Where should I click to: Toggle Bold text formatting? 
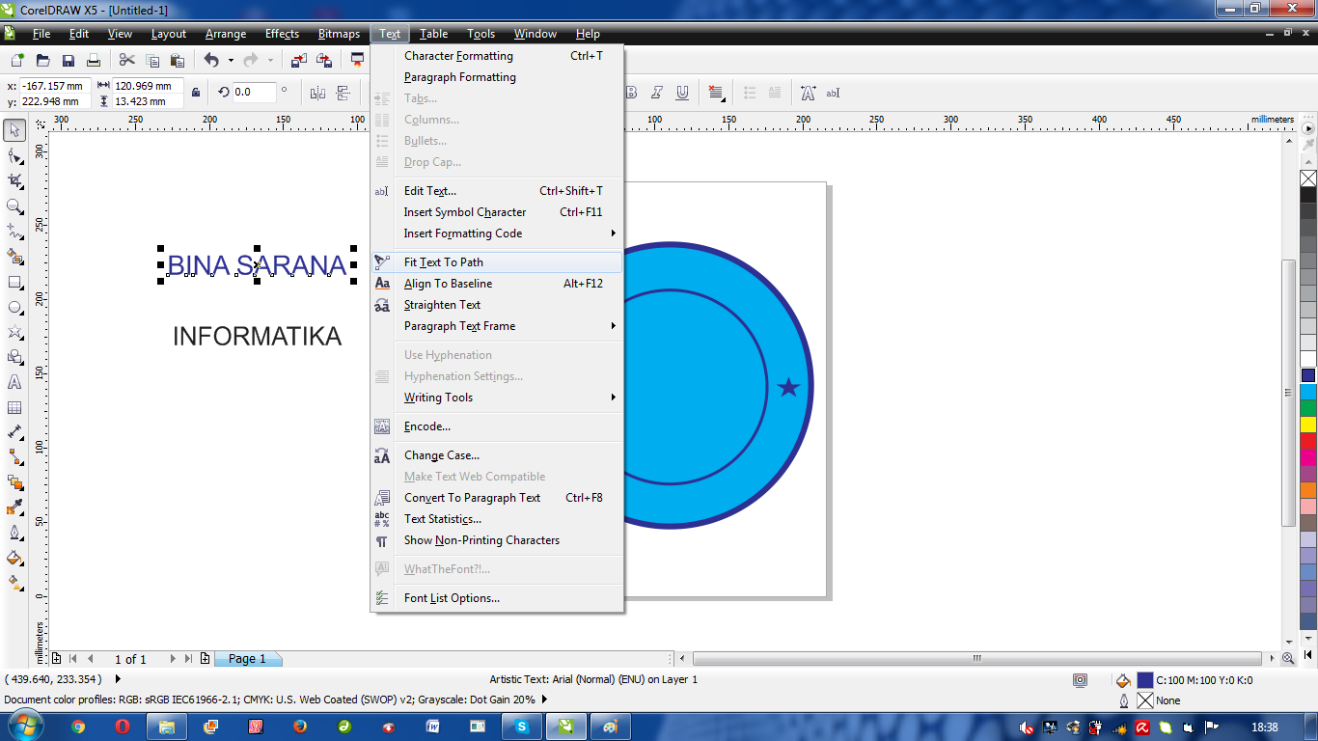[632, 93]
